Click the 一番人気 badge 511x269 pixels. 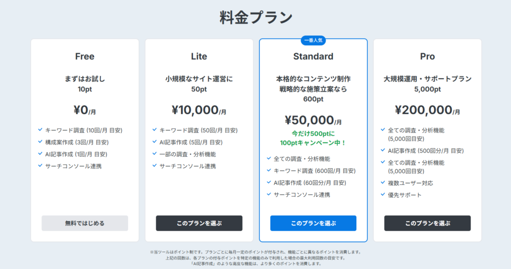313,40
